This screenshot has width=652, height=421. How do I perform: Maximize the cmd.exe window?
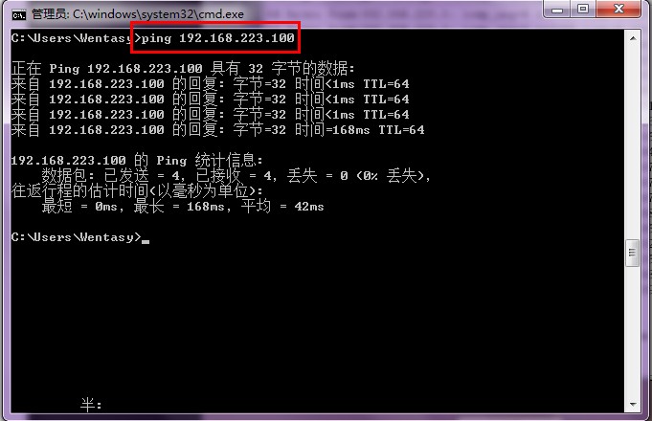pos(583,10)
